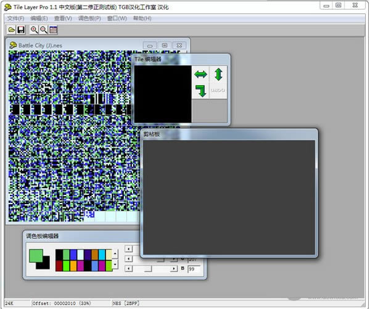The width and height of the screenshot is (370, 309).
Task: Pick the orange palette swatch
Action: coord(73,266)
